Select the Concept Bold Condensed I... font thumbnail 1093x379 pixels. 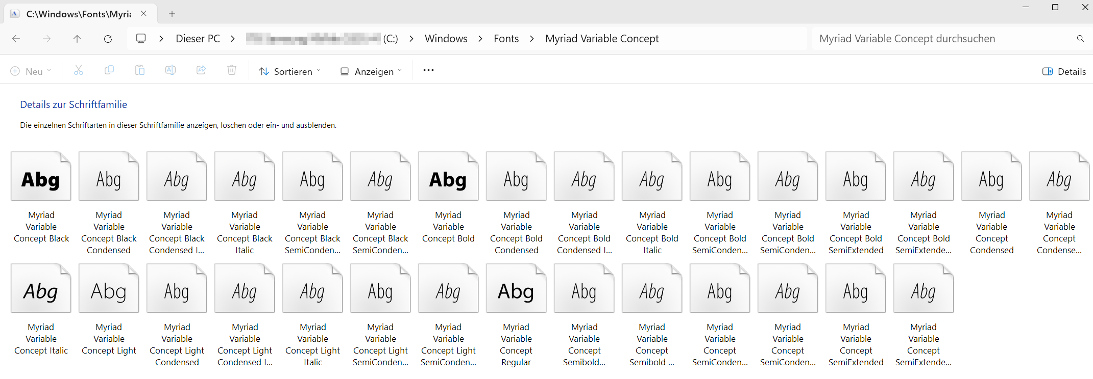pyautogui.click(x=584, y=176)
